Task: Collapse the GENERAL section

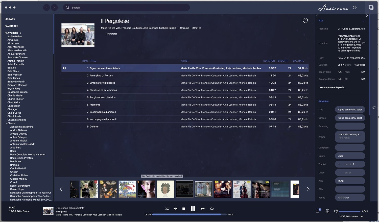Action: pos(364,102)
